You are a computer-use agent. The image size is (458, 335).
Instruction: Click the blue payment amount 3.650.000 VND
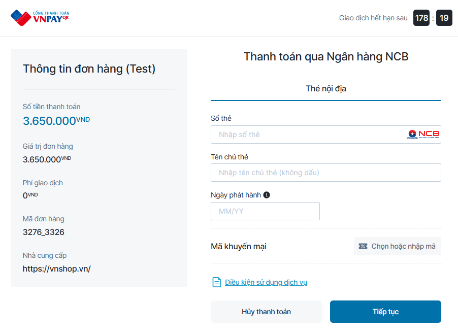[56, 121]
